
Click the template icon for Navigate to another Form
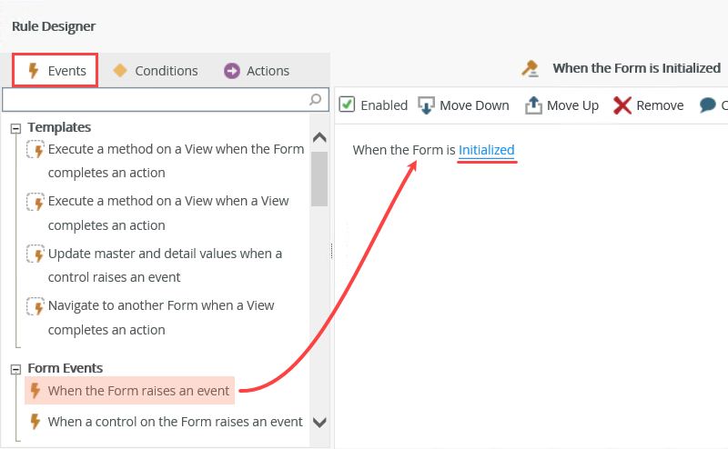pyautogui.click(x=35, y=306)
